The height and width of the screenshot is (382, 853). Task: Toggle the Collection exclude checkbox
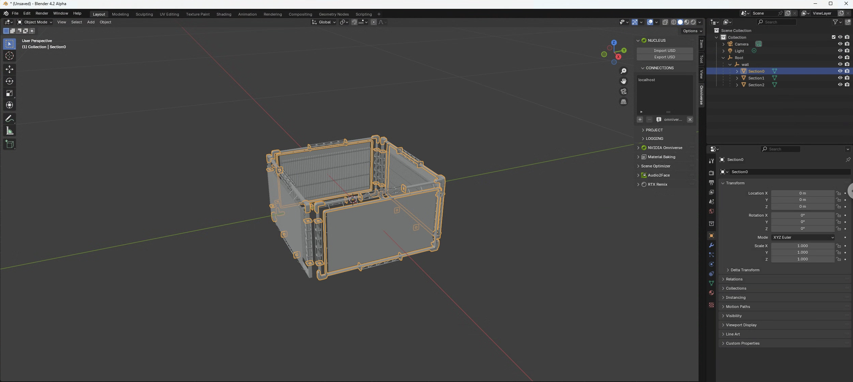coord(833,37)
